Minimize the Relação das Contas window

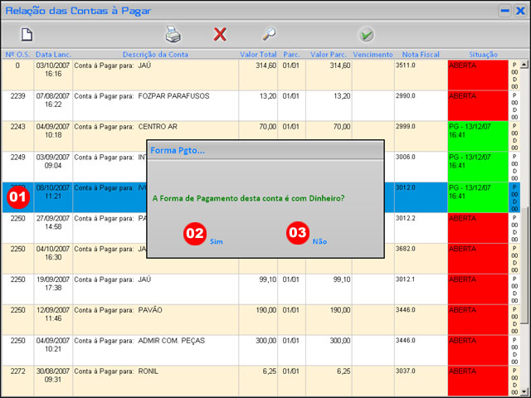coord(504,11)
